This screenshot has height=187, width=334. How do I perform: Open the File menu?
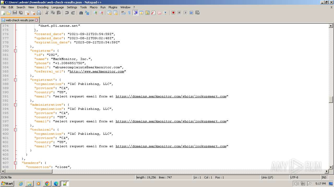[3, 7]
